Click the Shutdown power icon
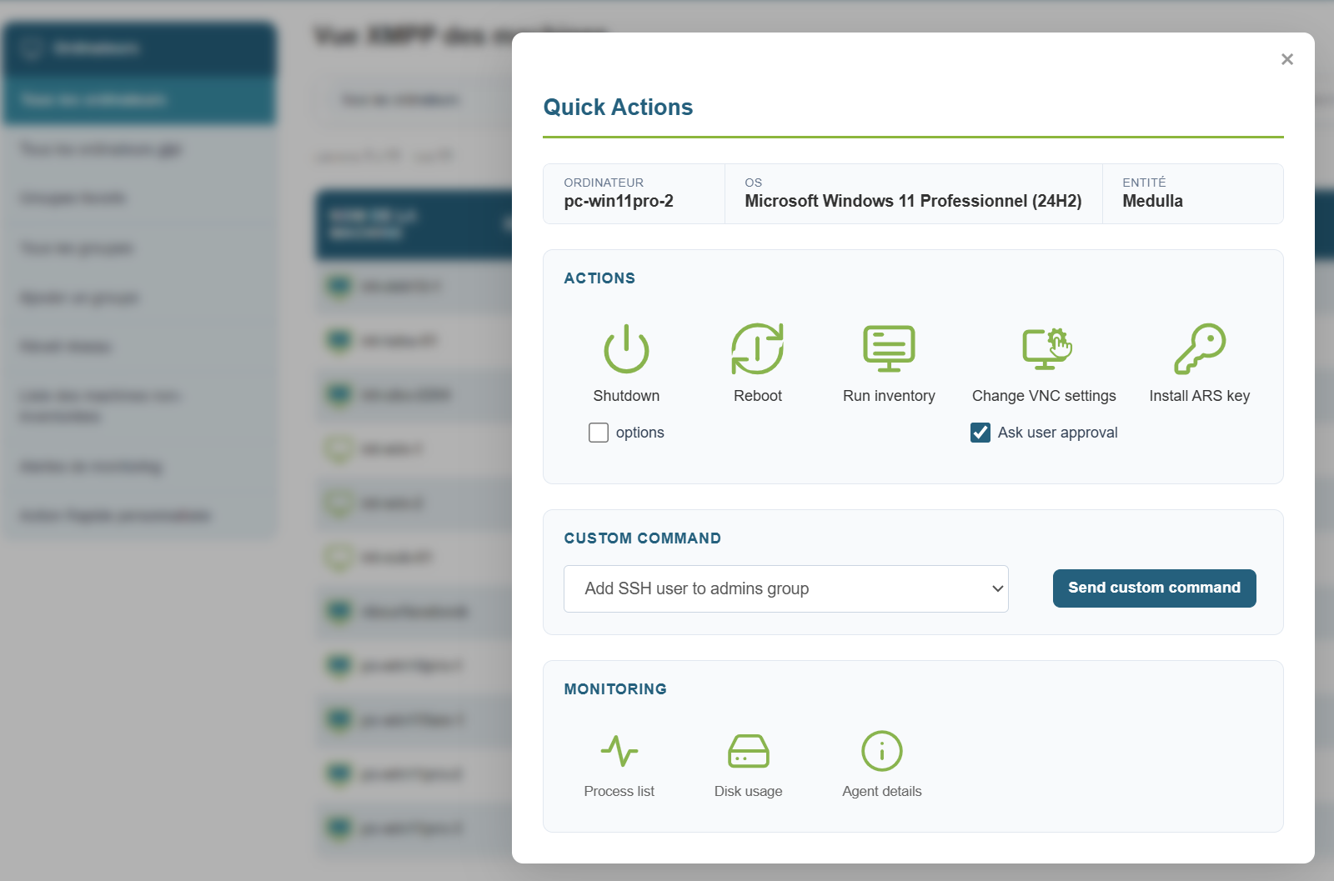 [x=626, y=348]
